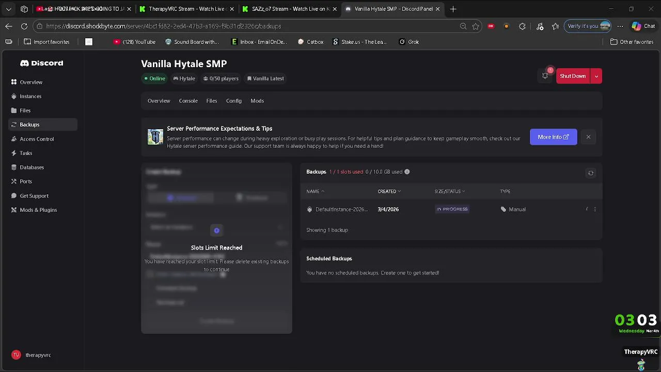Image resolution: width=661 pixels, height=372 pixels.
Task: Open Access Control in the sidebar
Action: tap(36, 139)
